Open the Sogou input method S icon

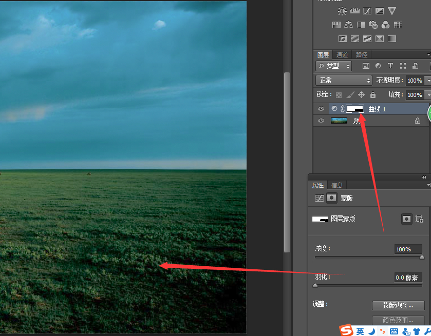coord(346,330)
